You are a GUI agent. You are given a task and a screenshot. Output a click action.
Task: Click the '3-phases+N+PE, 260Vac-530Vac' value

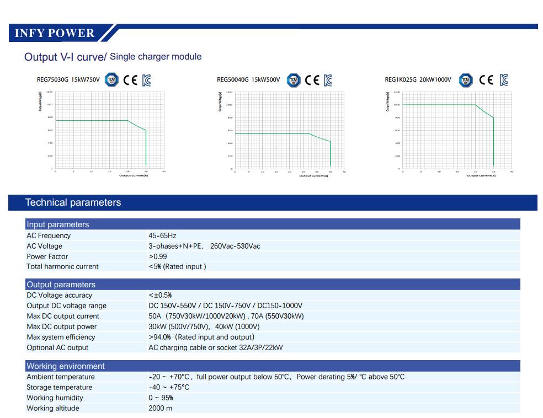click(204, 246)
